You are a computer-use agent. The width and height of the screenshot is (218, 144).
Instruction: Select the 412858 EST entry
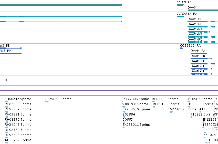click(x=205, y=109)
